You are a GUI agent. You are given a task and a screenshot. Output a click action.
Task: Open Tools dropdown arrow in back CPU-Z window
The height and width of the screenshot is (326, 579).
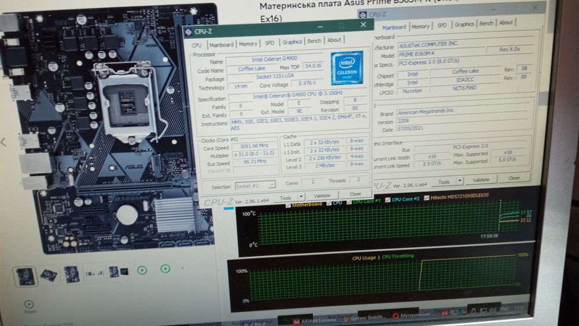pyautogui.click(x=460, y=181)
